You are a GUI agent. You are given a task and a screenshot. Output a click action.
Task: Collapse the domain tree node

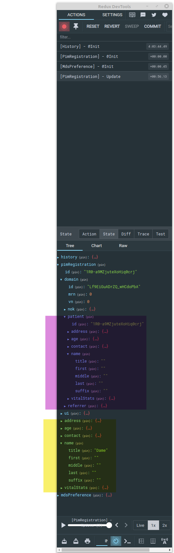(x=61, y=280)
